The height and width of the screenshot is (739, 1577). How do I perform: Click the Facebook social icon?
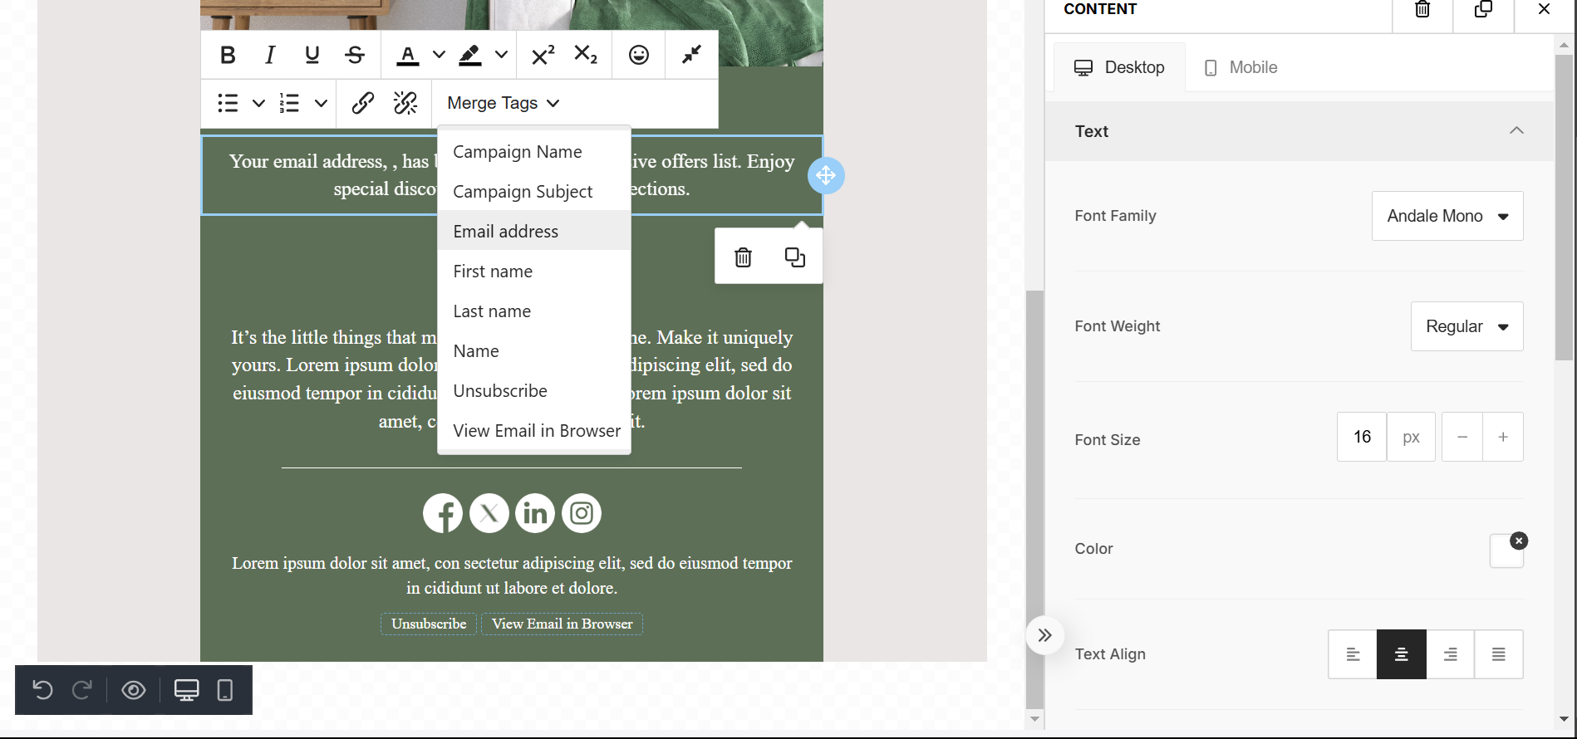[443, 513]
